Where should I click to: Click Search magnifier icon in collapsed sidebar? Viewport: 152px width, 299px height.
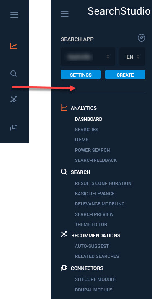14,73
